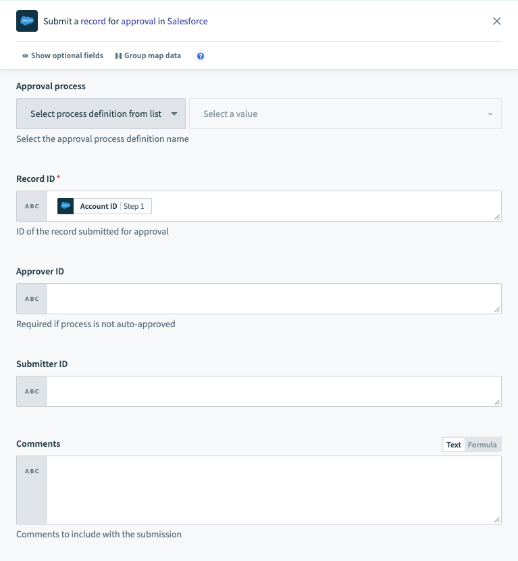The image size is (518, 561).
Task: Open the blue help question mark icon
Action: (x=200, y=55)
